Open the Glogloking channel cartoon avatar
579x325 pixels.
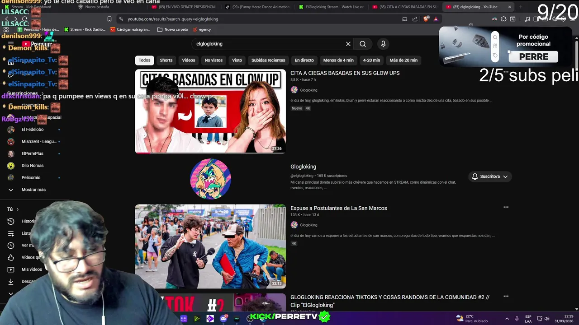pyautogui.click(x=210, y=179)
